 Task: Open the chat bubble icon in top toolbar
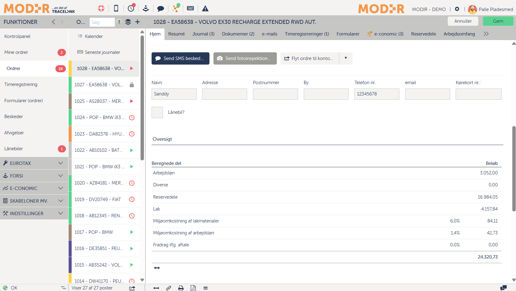(x=160, y=9)
